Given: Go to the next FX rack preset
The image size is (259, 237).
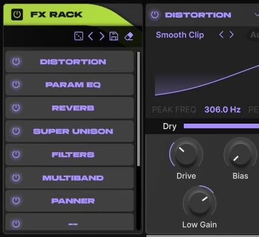Looking at the screenshot, I should (102, 36).
